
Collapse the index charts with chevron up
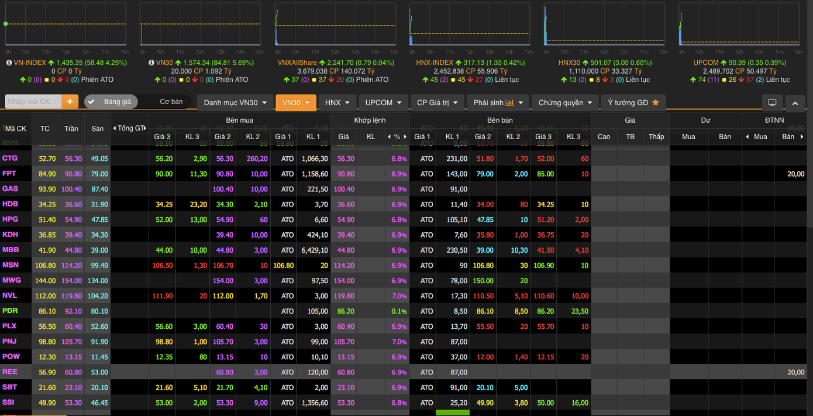click(x=794, y=102)
